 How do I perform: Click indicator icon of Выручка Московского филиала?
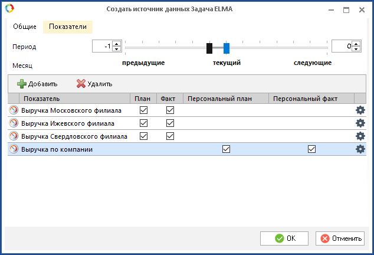[x=14, y=110]
